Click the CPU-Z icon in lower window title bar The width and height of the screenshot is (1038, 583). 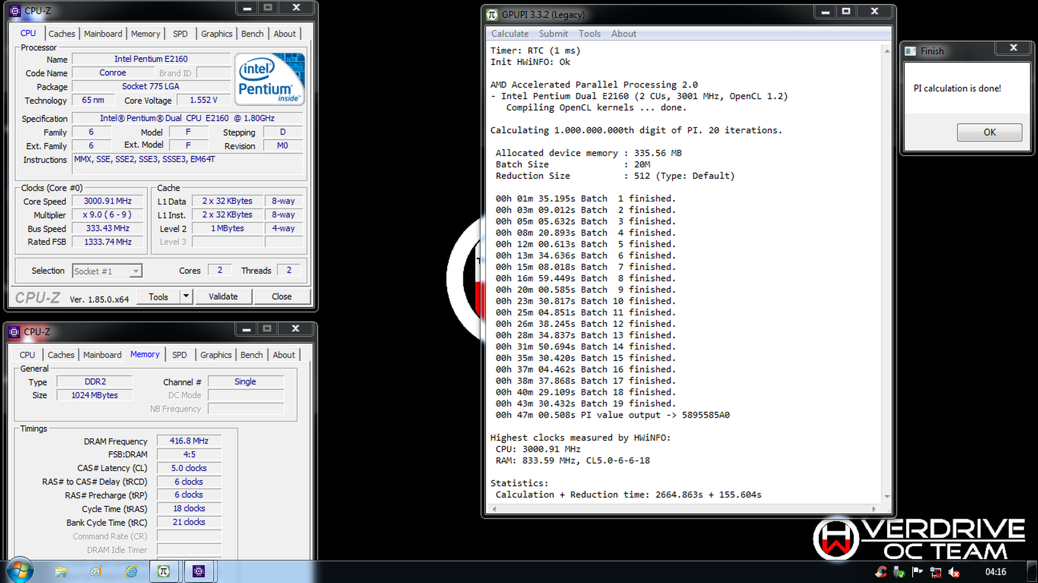click(x=15, y=332)
